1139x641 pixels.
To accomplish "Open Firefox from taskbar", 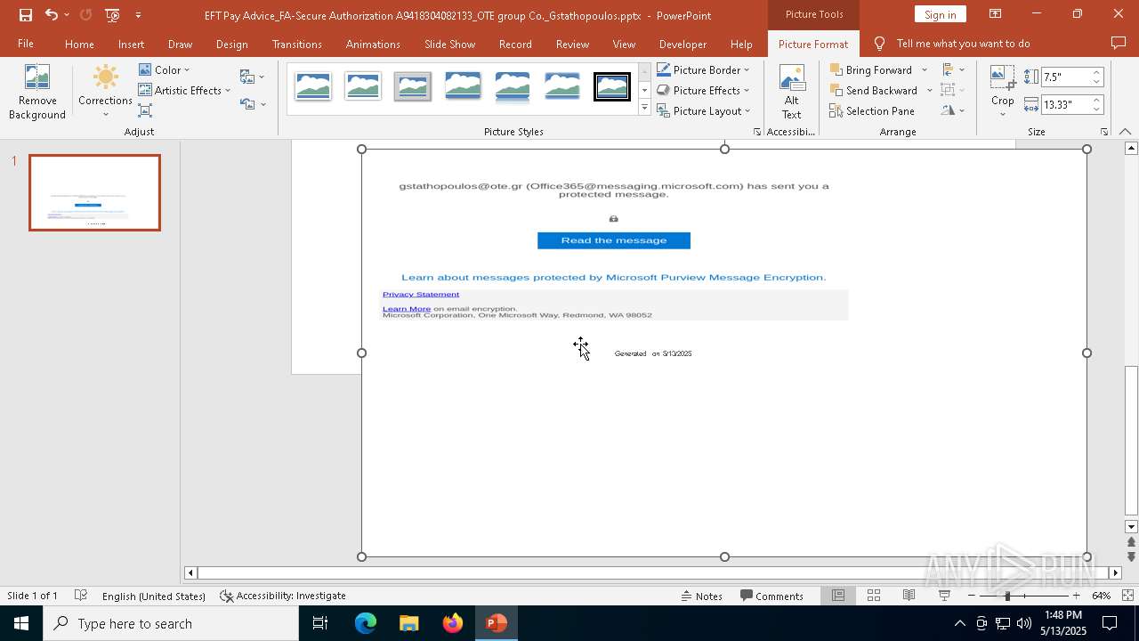I will (453, 623).
